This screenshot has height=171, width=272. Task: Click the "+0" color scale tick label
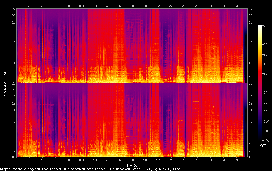tap(264, 25)
